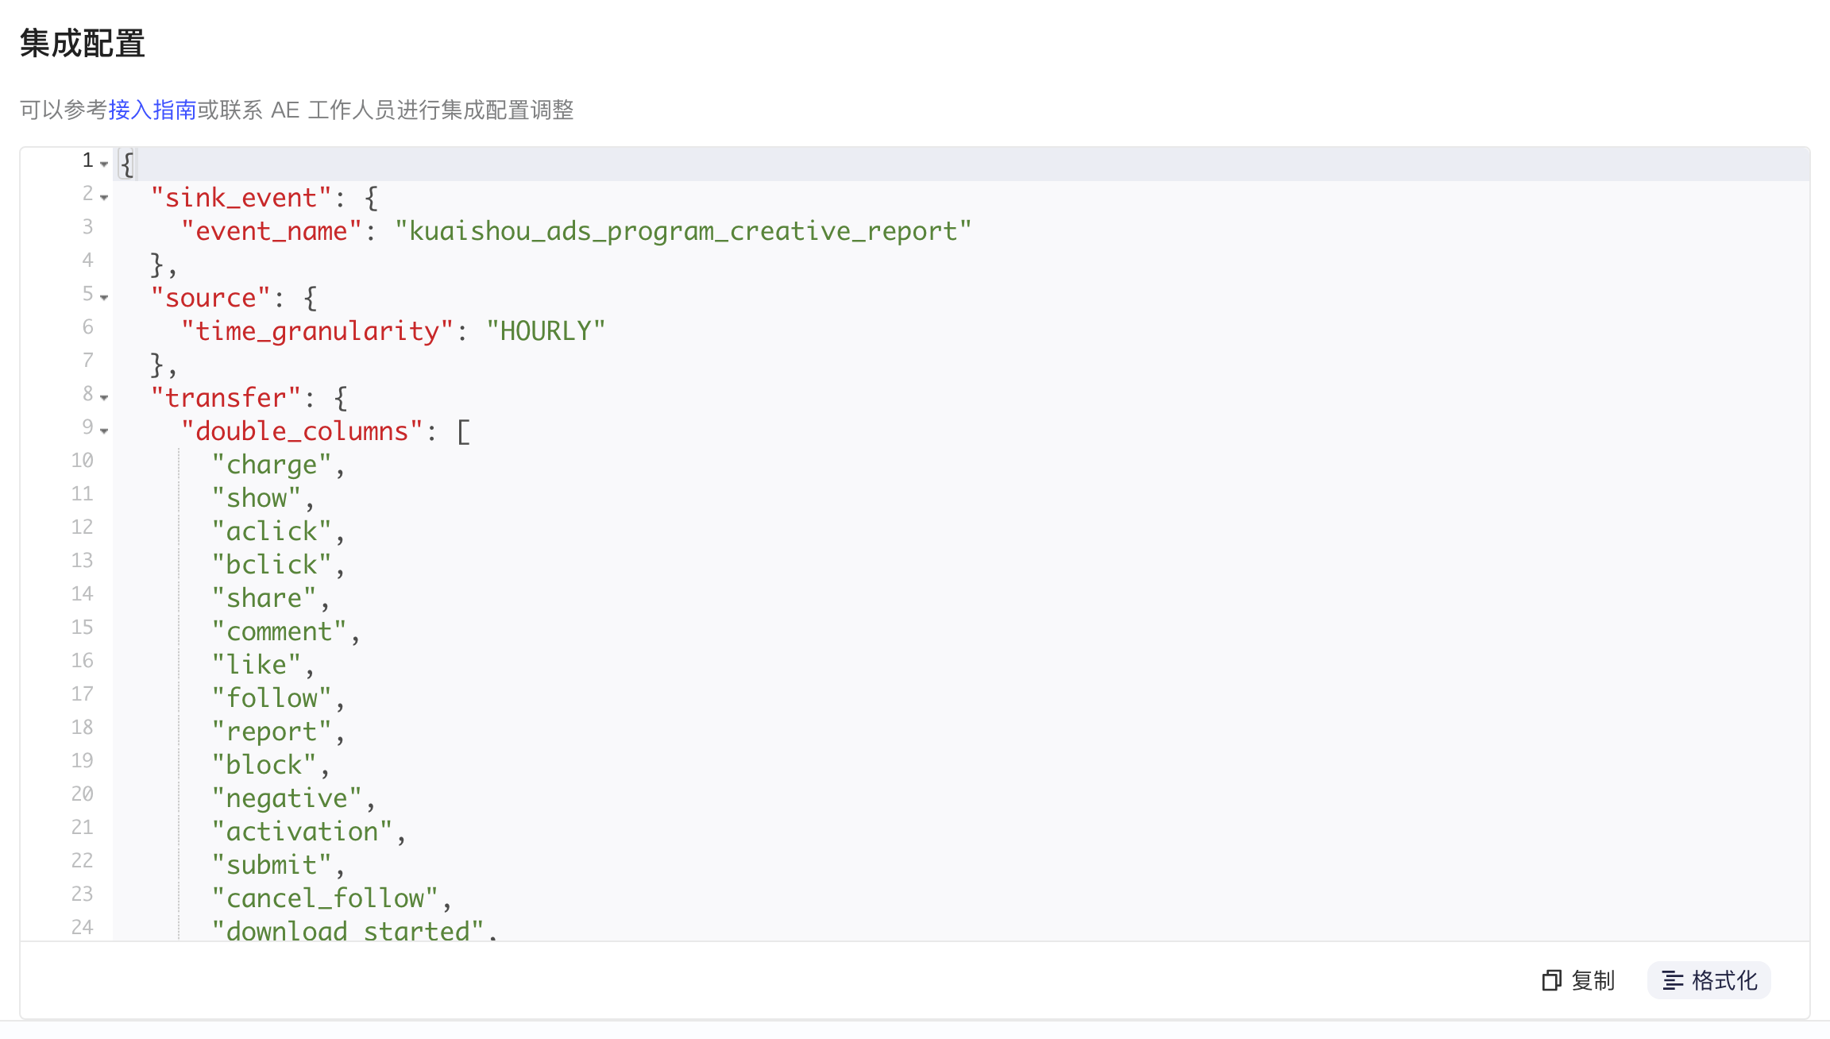1830x1039 pixels.
Task: Collapse the source block on line 5
Action: pos(104,297)
